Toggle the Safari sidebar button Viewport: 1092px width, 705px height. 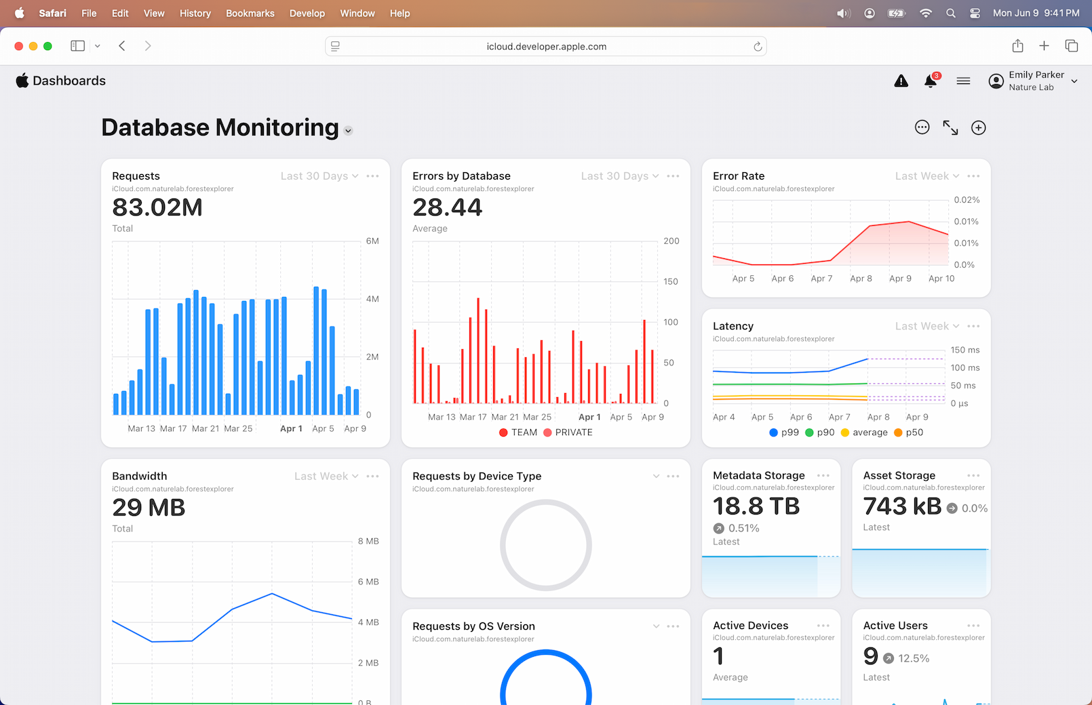78,46
